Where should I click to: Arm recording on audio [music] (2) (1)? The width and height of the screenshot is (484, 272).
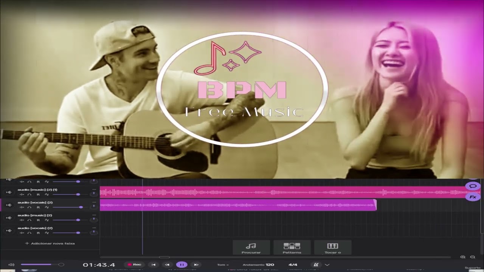[x=38, y=195]
